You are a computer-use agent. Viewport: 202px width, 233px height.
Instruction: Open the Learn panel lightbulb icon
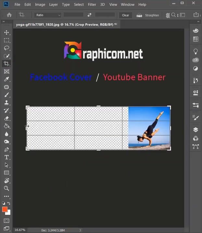point(196,52)
